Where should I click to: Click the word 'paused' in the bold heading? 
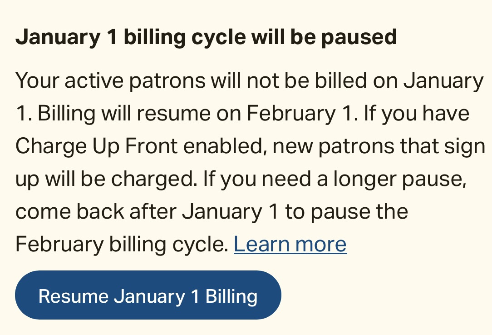tap(359, 38)
